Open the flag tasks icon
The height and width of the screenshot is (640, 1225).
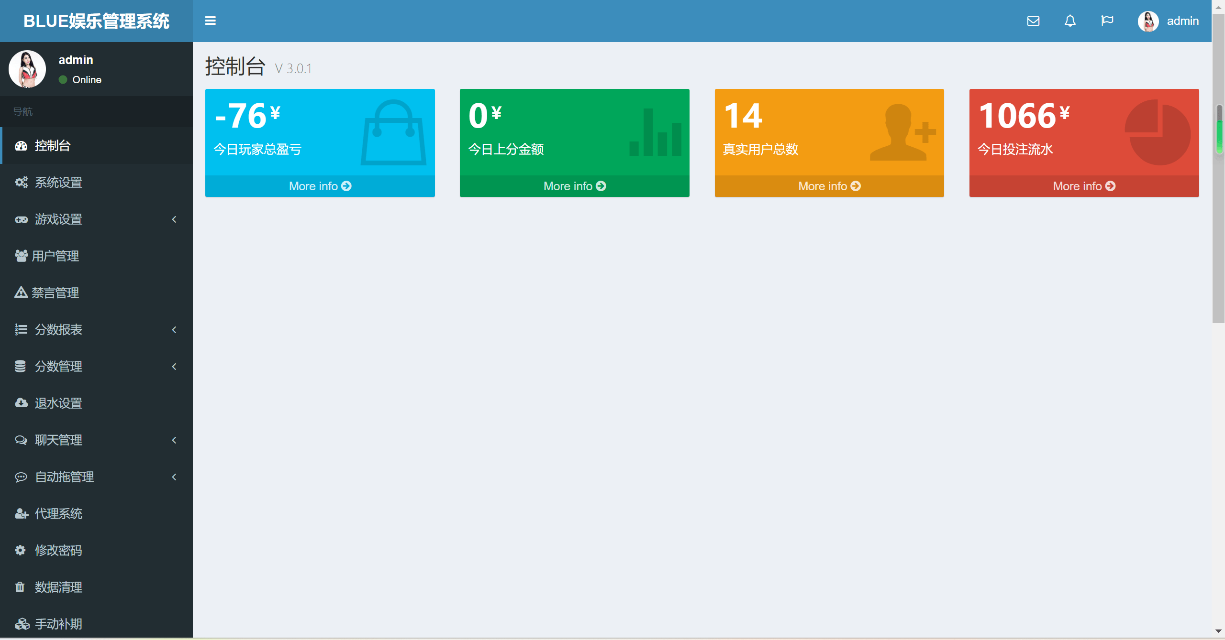[x=1107, y=21]
